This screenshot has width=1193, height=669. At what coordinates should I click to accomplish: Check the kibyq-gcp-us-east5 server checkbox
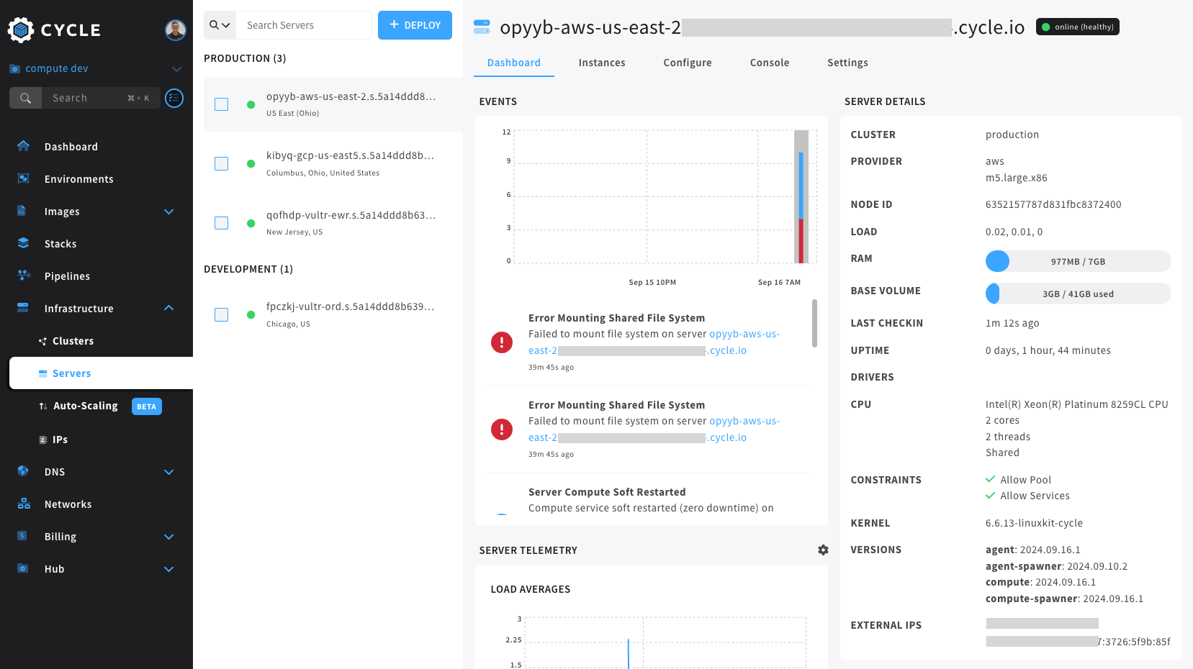[222, 164]
